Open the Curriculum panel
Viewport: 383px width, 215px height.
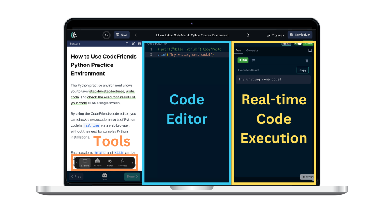click(300, 35)
